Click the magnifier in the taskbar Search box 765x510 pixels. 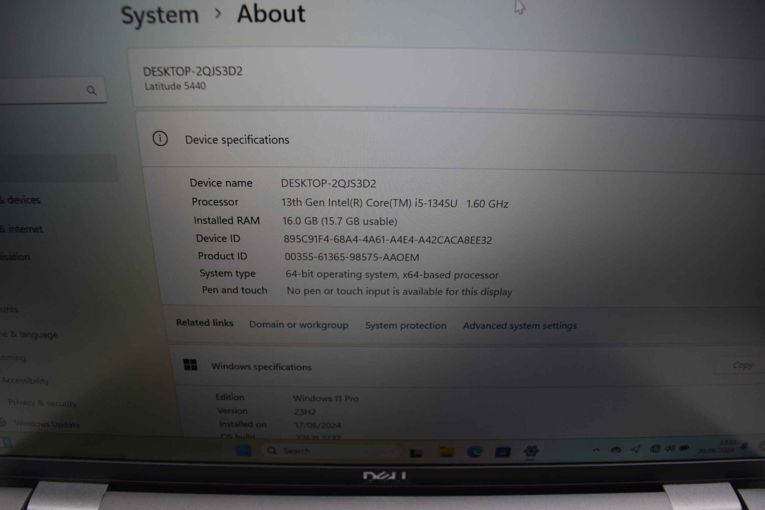point(272,451)
